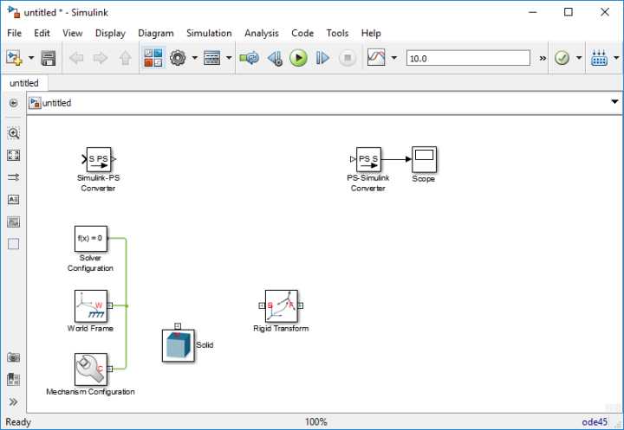Open the Library Browser icon
Screen dimensions: 624x430
(x=153, y=58)
